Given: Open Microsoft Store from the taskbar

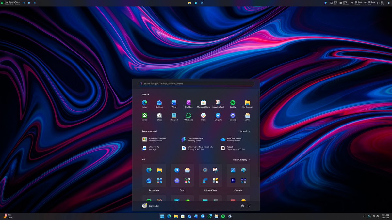Looking at the screenshot, I should pyautogui.click(x=183, y=216).
